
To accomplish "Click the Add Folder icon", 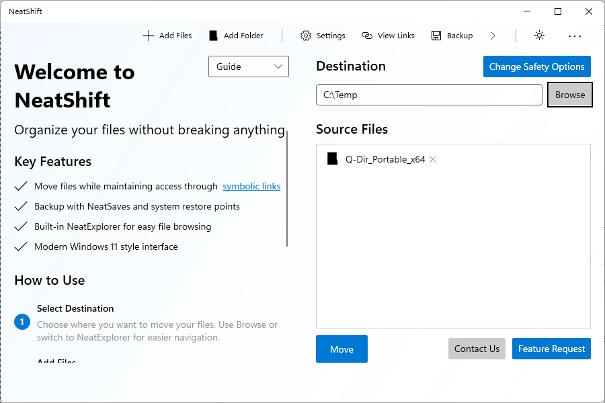I will [x=213, y=36].
